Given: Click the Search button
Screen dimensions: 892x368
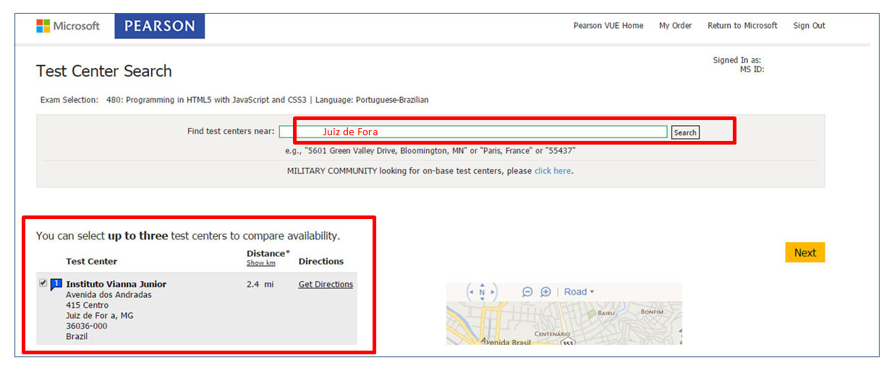Looking at the screenshot, I should [x=685, y=132].
